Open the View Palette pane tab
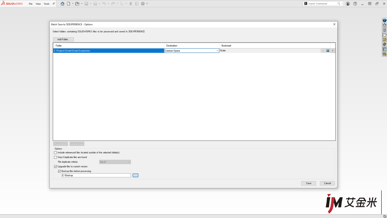 (x=384, y=40)
